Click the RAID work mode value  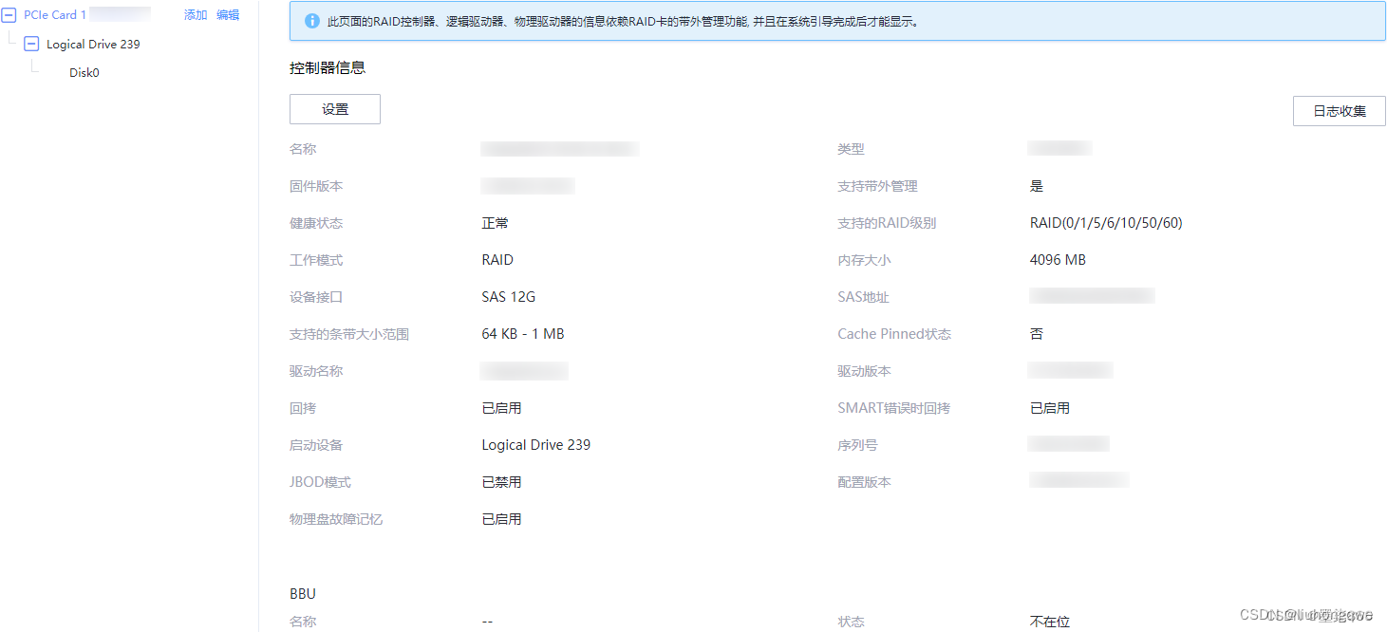point(497,260)
